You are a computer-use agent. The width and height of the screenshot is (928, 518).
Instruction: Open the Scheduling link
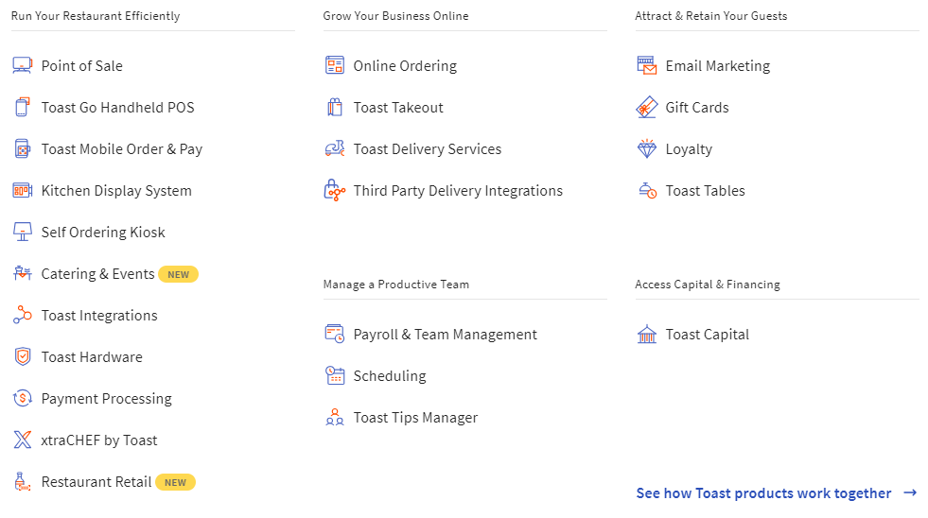390,376
